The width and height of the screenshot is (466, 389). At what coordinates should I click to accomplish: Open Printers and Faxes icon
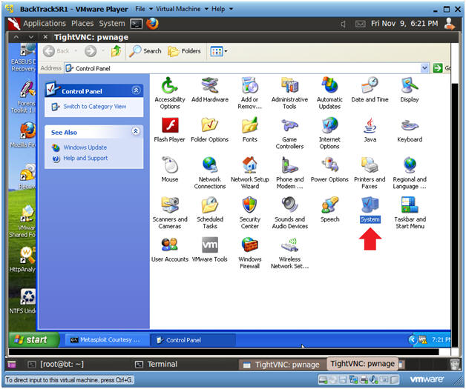(x=370, y=173)
